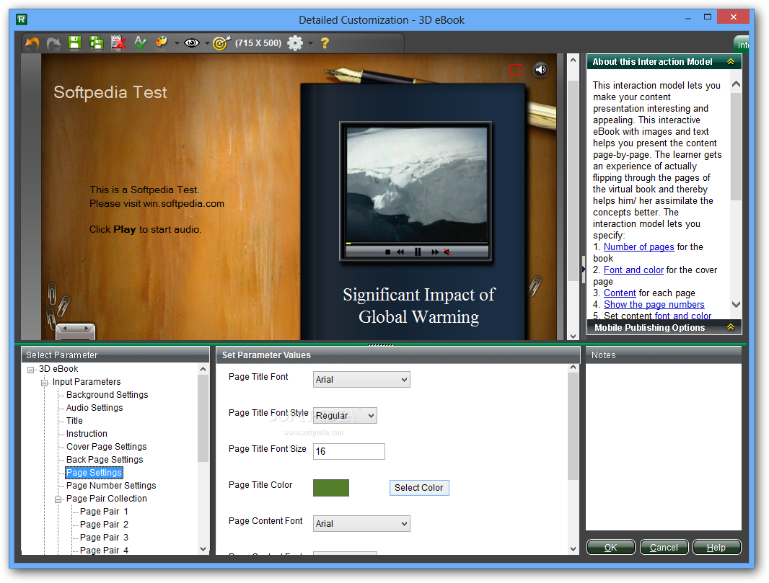Save using the green floppy disk icon
This screenshot has width=769, height=583.
click(74, 43)
